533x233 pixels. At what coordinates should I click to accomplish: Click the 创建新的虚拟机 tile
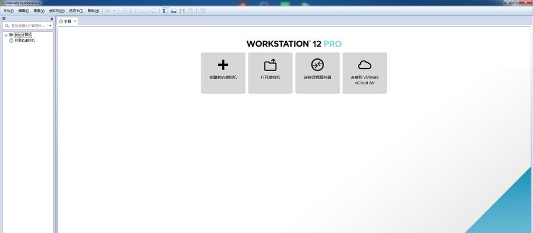click(x=223, y=73)
